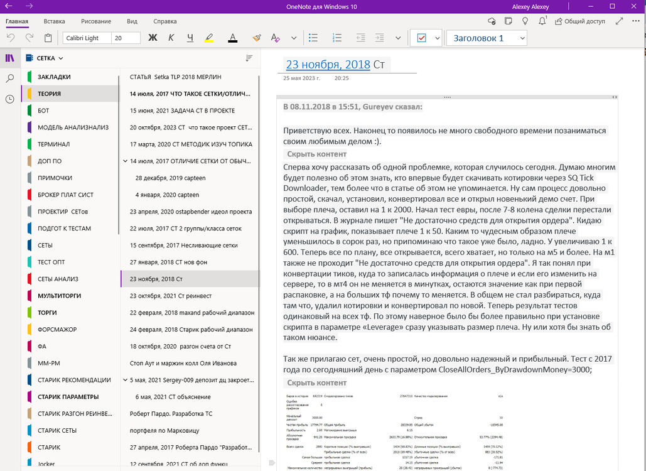Apply yellow text highlight color
The width and height of the screenshot is (646, 471).
click(209, 38)
